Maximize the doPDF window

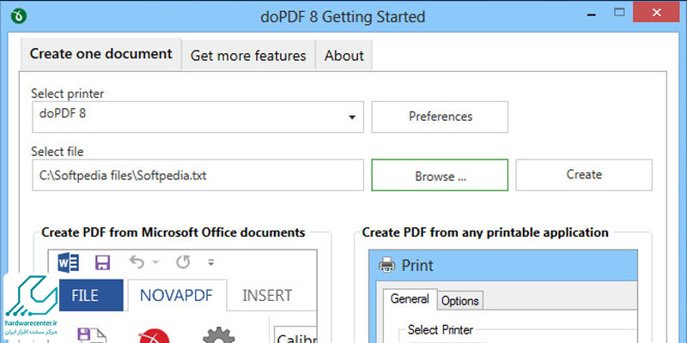pyautogui.click(x=619, y=12)
